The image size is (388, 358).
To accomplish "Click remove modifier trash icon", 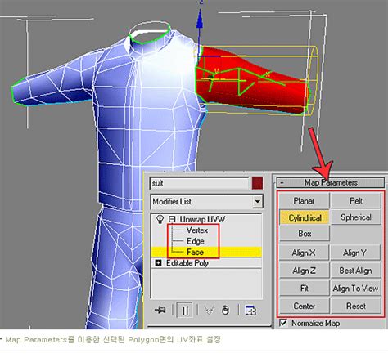I will coord(225,310).
